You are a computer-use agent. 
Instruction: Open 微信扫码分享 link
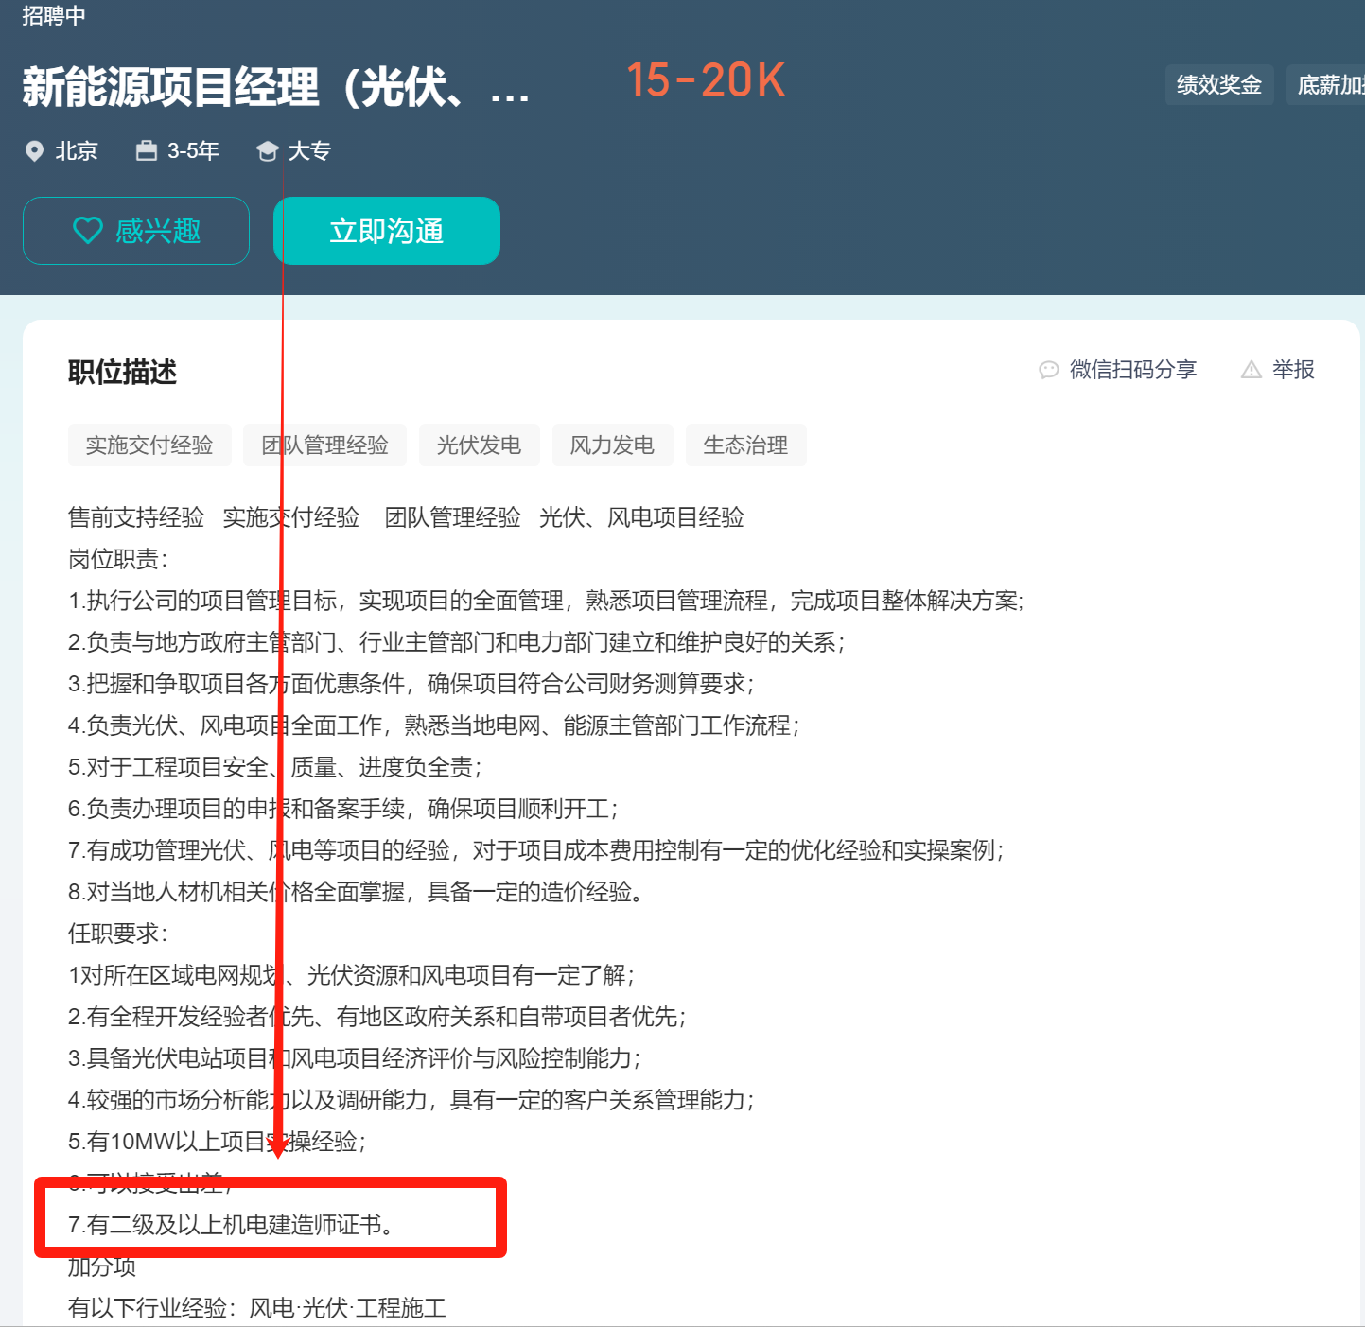pyautogui.click(x=1132, y=370)
